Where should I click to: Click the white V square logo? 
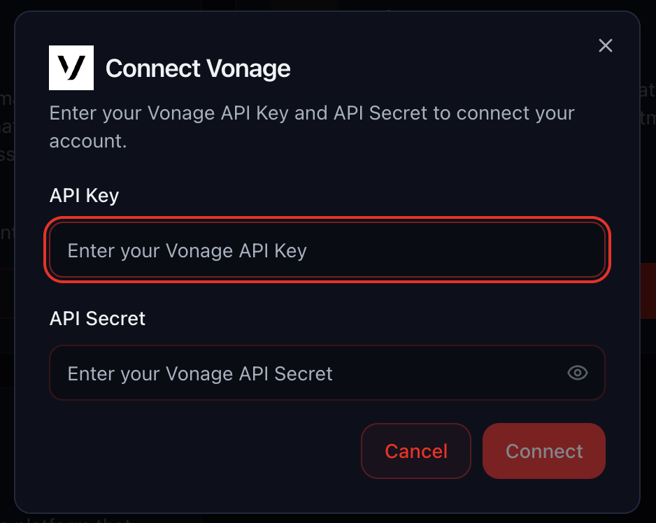click(x=71, y=68)
